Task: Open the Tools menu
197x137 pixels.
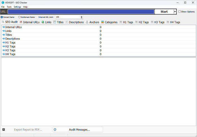Action: [x=9, y=7]
